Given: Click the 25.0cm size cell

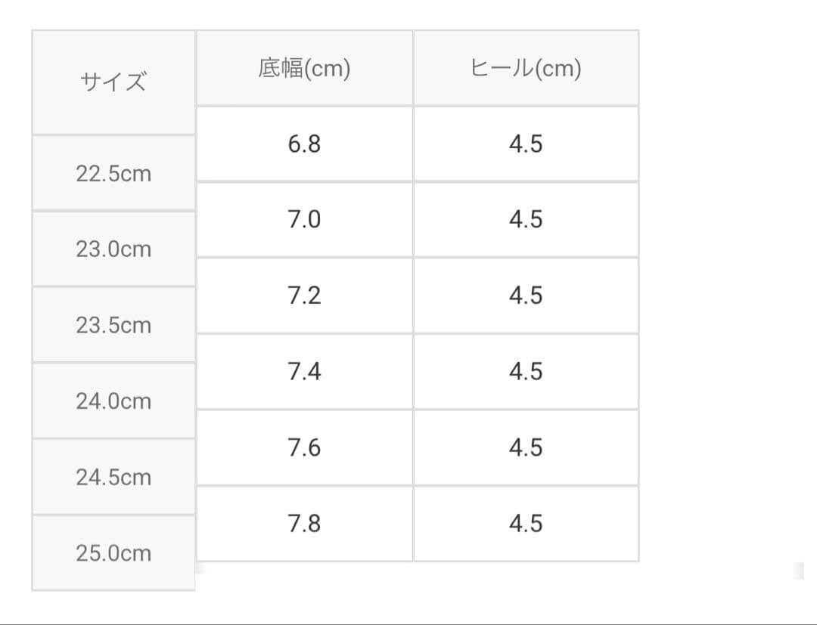Looking at the screenshot, I should pyautogui.click(x=113, y=553).
